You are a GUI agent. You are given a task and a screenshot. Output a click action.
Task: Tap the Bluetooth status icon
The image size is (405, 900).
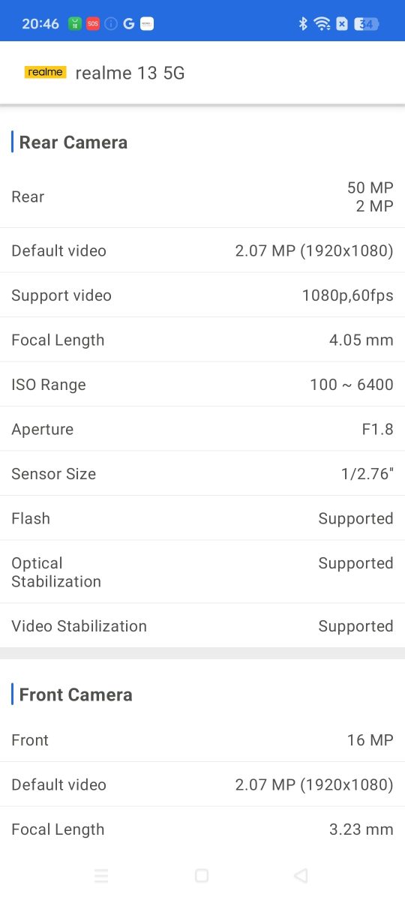pos(303,24)
